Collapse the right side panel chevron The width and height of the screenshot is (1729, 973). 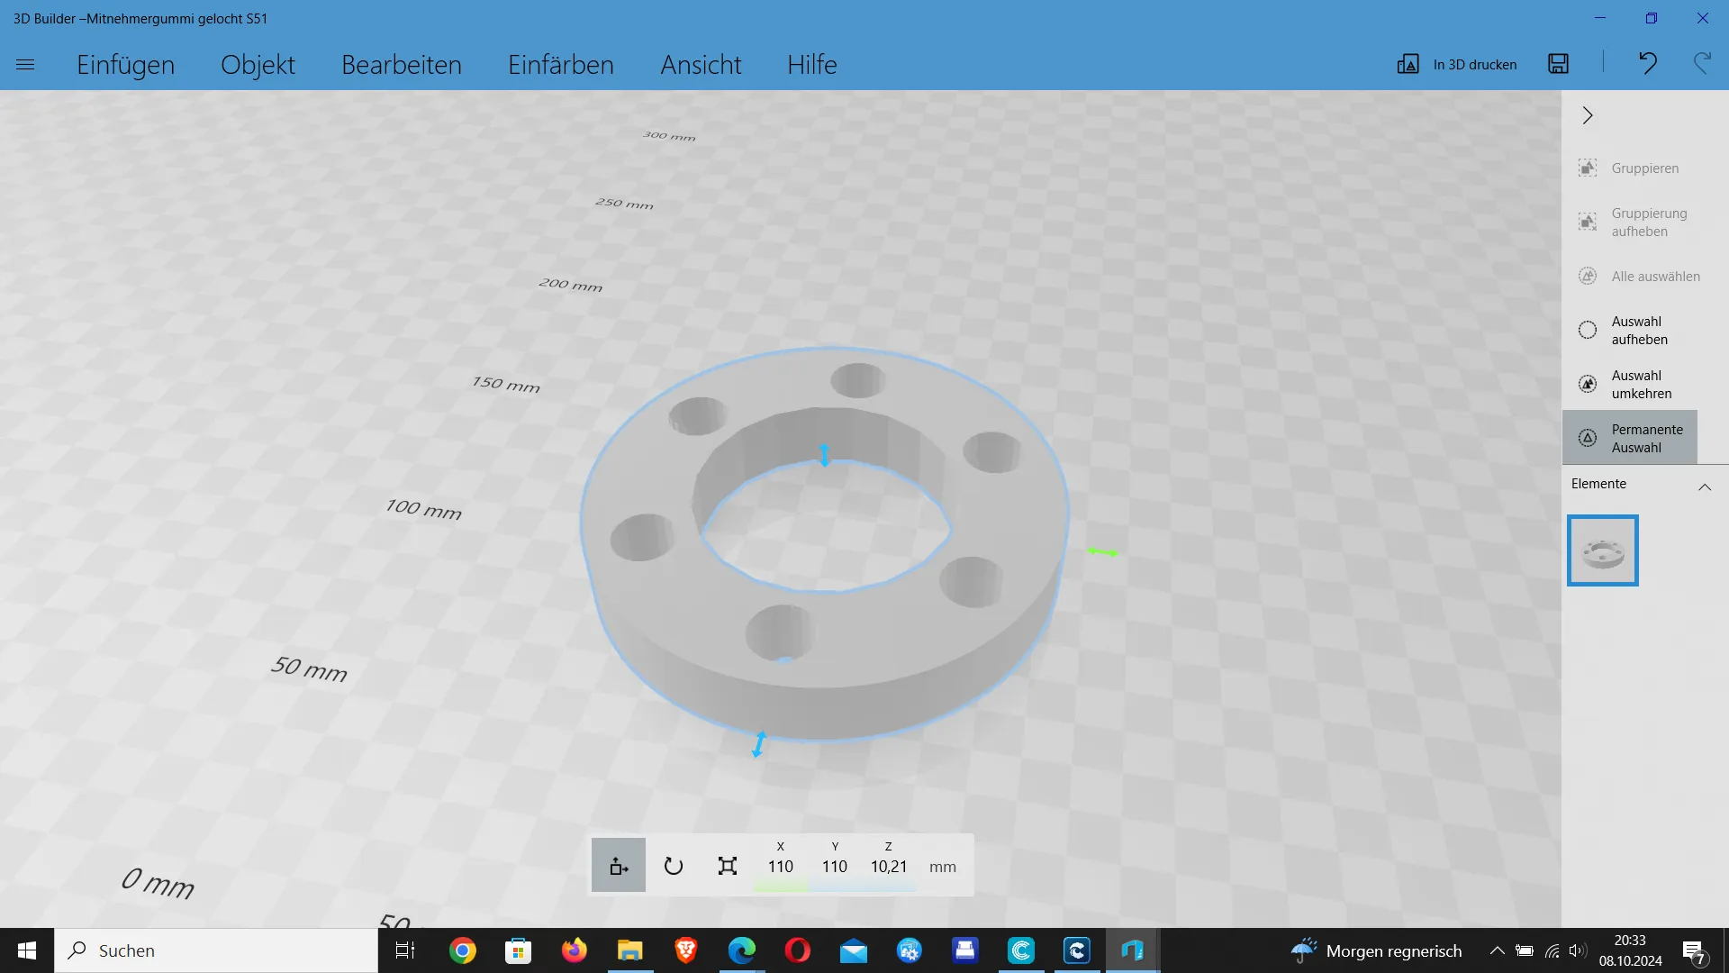[1588, 115]
